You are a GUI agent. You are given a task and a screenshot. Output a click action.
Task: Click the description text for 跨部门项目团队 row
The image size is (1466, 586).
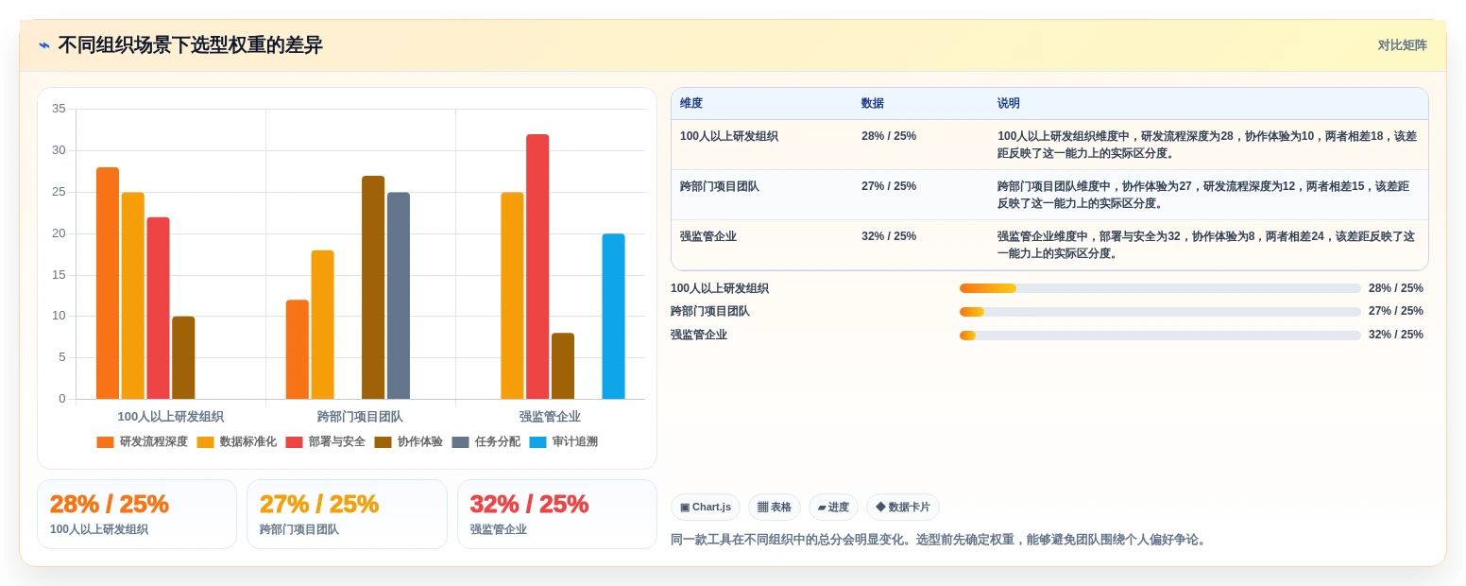click(1203, 195)
